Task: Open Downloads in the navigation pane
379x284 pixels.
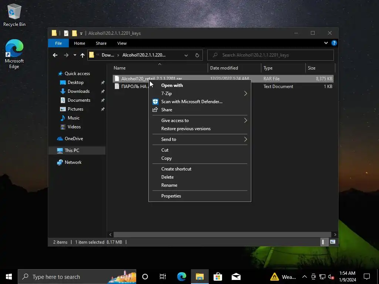Action: tap(78, 91)
